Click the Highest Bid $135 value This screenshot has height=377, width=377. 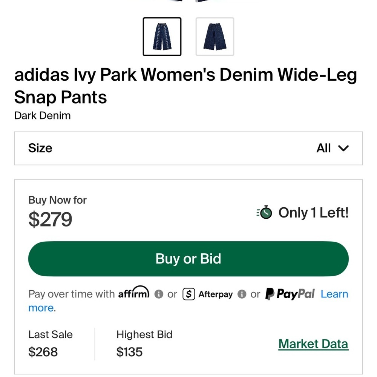130,352
